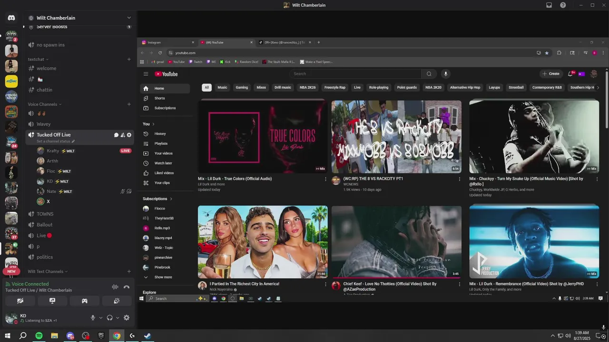Viewport: 609px width, 342px height.
Task: Open Watch later in sidebar
Action: 165,163
